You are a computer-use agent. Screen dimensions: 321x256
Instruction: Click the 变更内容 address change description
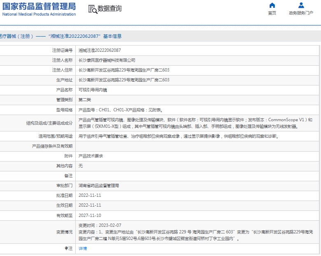(x=196, y=235)
